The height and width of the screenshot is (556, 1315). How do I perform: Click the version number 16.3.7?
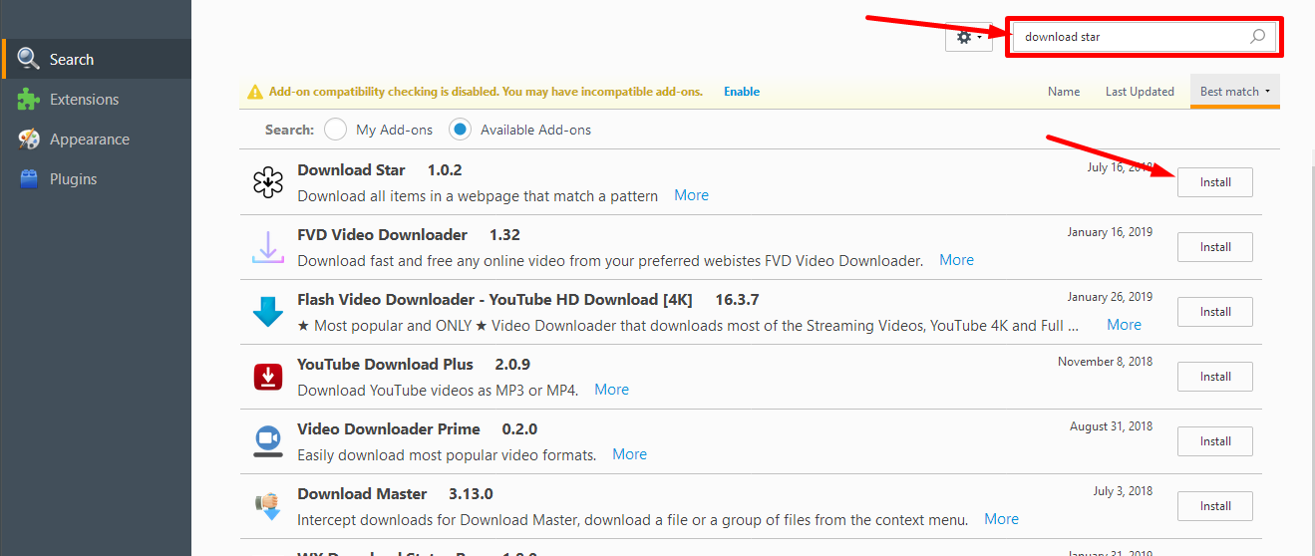pyautogui.click(x=738, y=300)
